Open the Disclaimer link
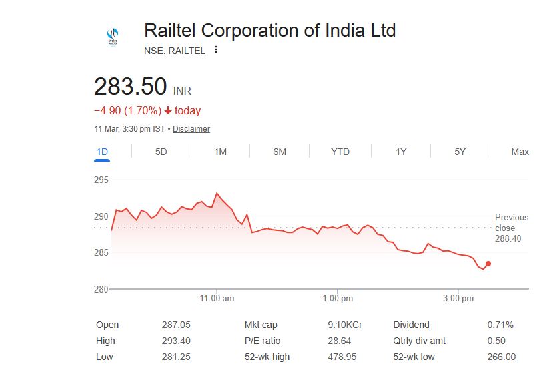Screen dimensions: 539x388 pos(191,129)
